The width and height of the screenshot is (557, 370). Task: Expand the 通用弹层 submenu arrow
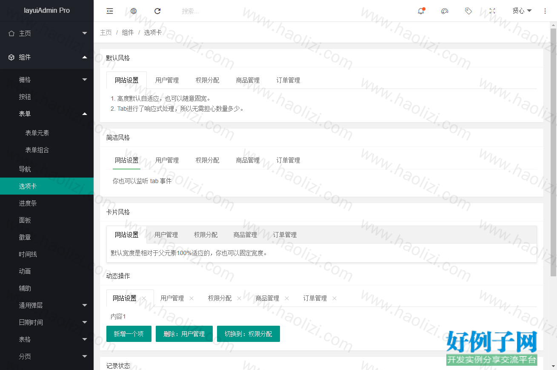[x=85, y=305]
